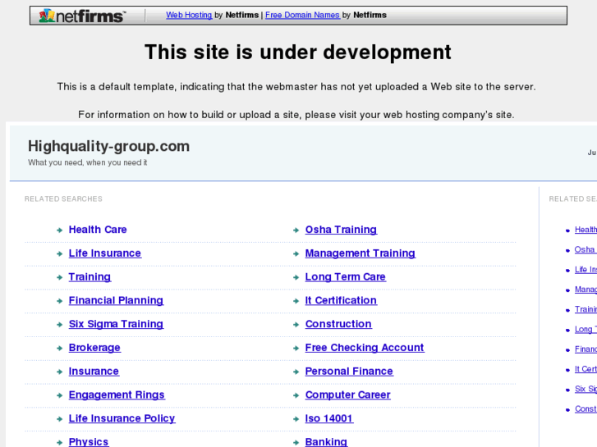Click arrow icon beside Insurance link
597x447 pixels.
(59, 372)
